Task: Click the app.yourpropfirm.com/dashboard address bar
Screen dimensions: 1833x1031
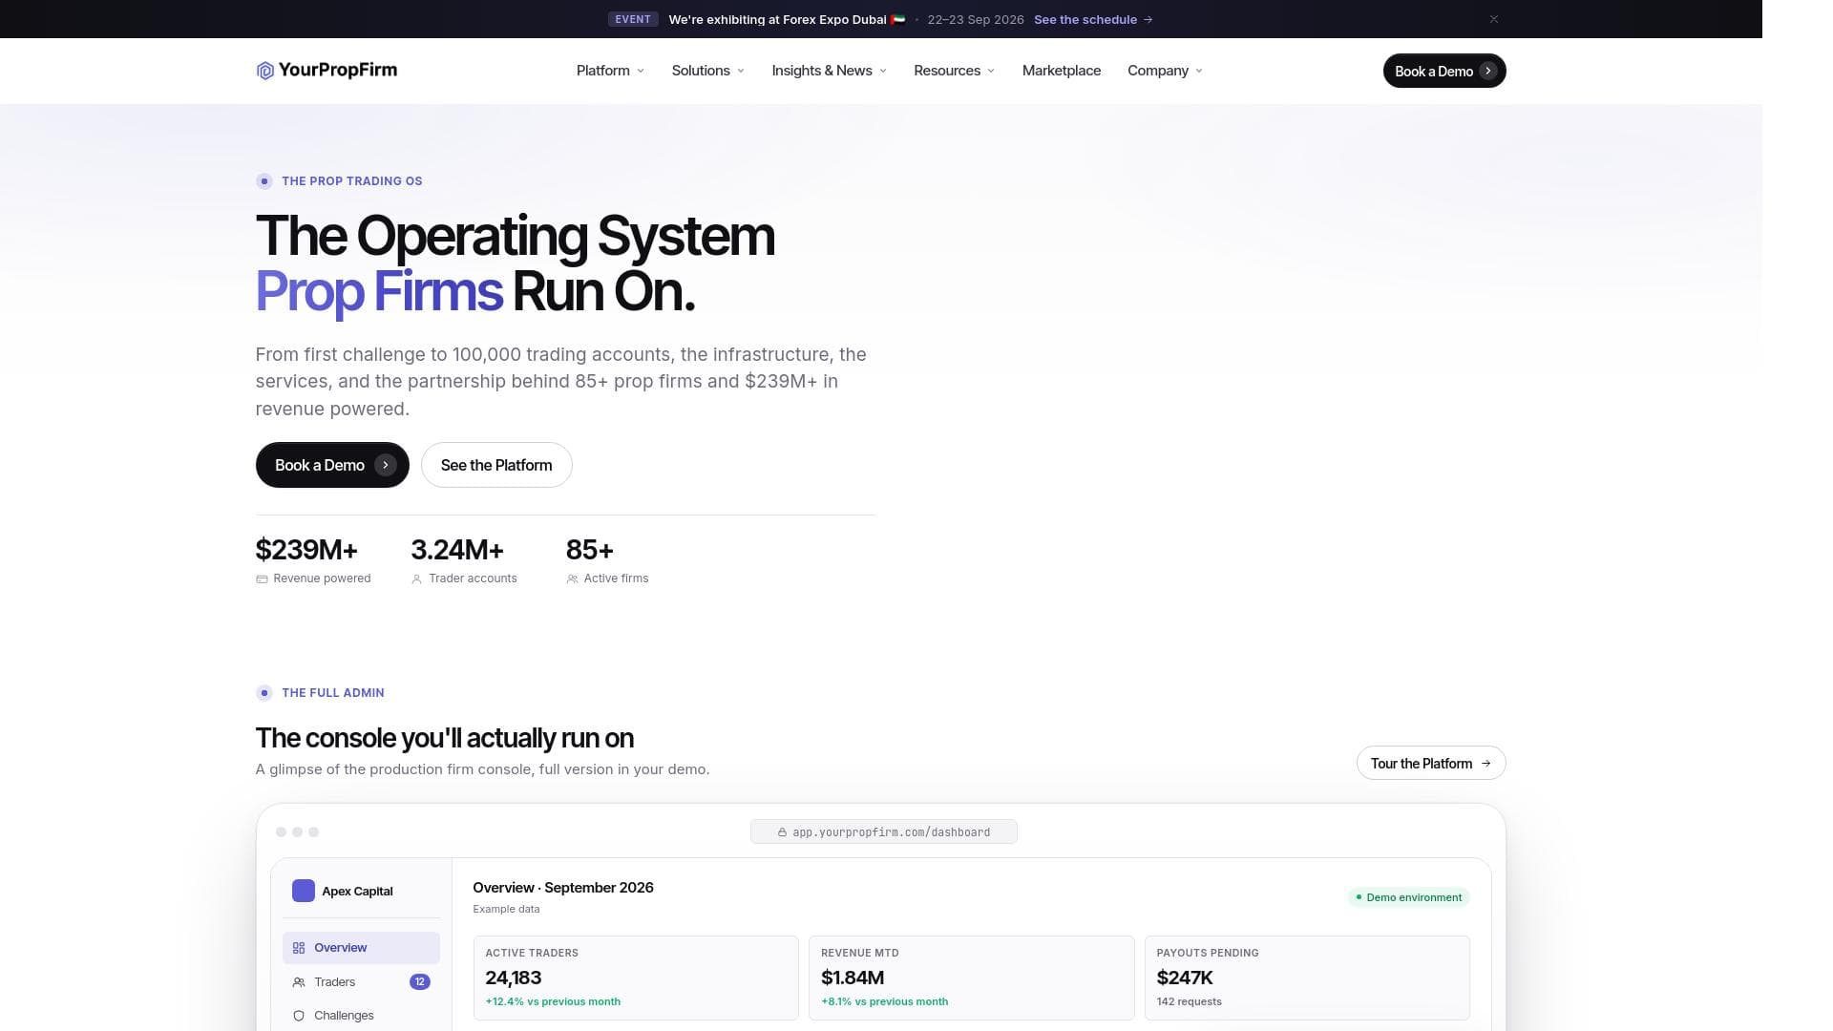Action: tap(883, 831)
